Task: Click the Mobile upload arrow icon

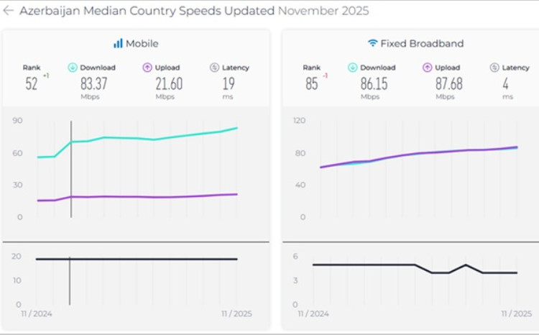Action: [147, 68]
